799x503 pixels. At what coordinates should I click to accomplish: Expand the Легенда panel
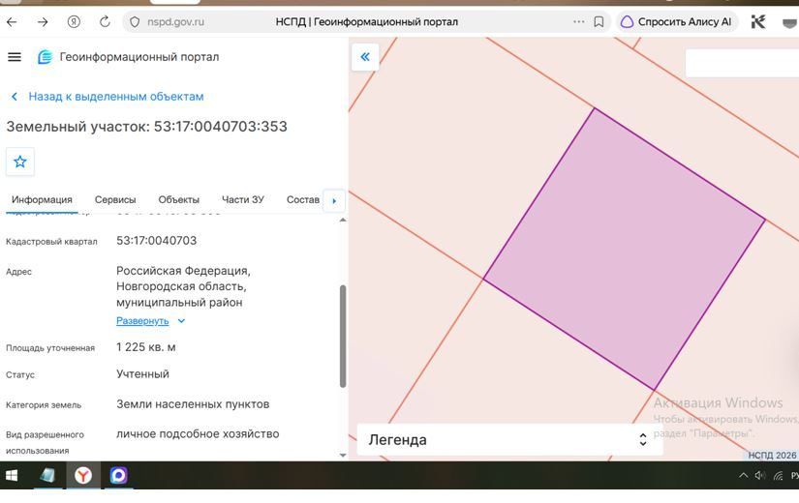[x=509, y=439]
